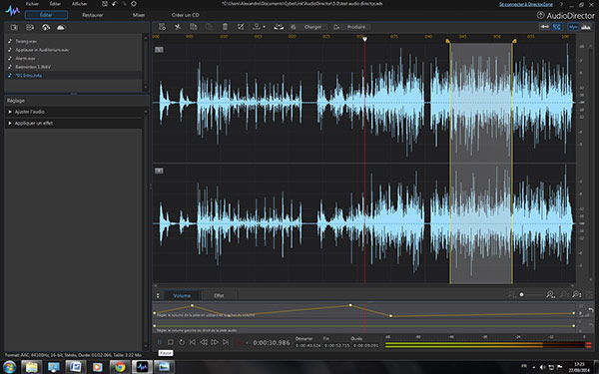The image size is (599, 374).
Task: Toggle the top channel enable box
Action: 159,50
